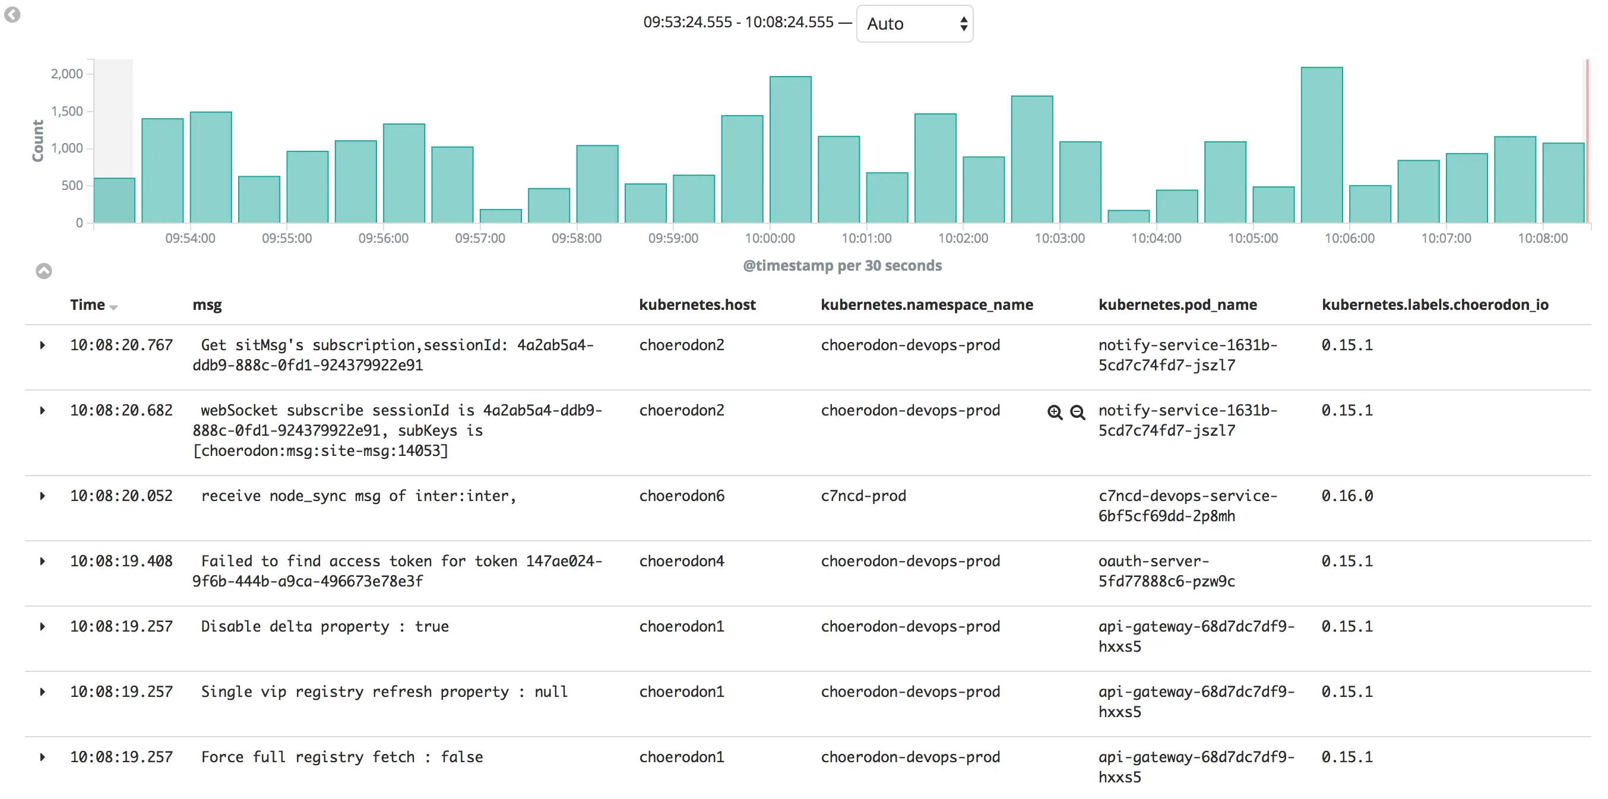
Task: Click the kubernetes.pod_name column header
Action: 1177,305
